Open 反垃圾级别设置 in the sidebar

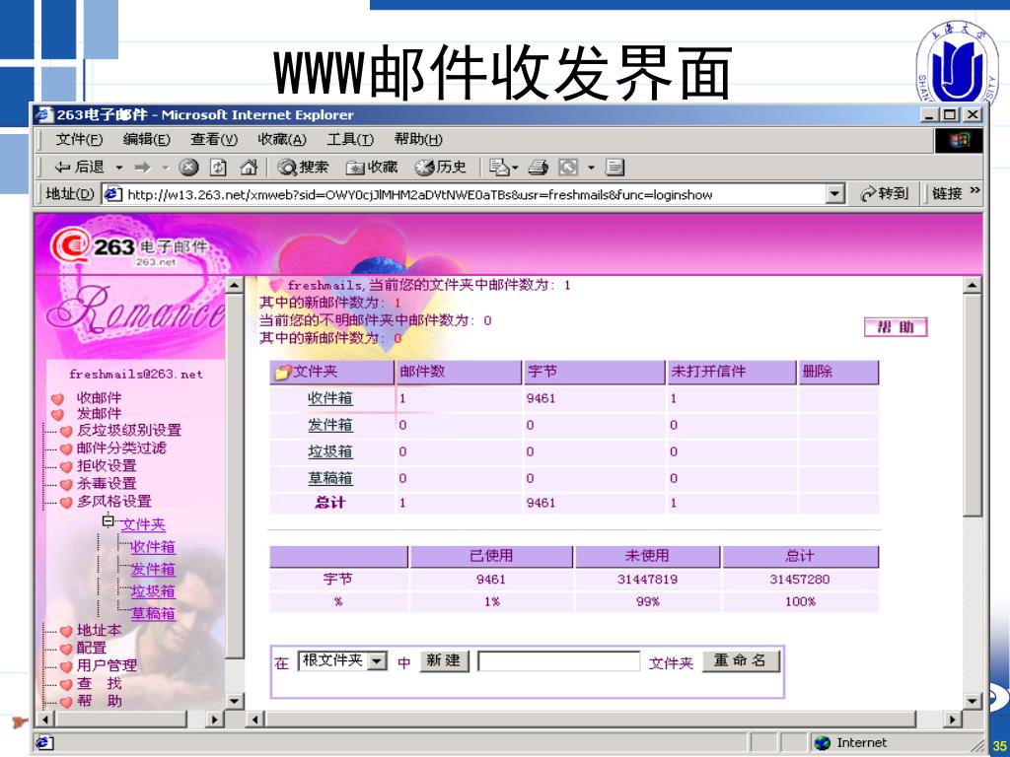(129, 430)
